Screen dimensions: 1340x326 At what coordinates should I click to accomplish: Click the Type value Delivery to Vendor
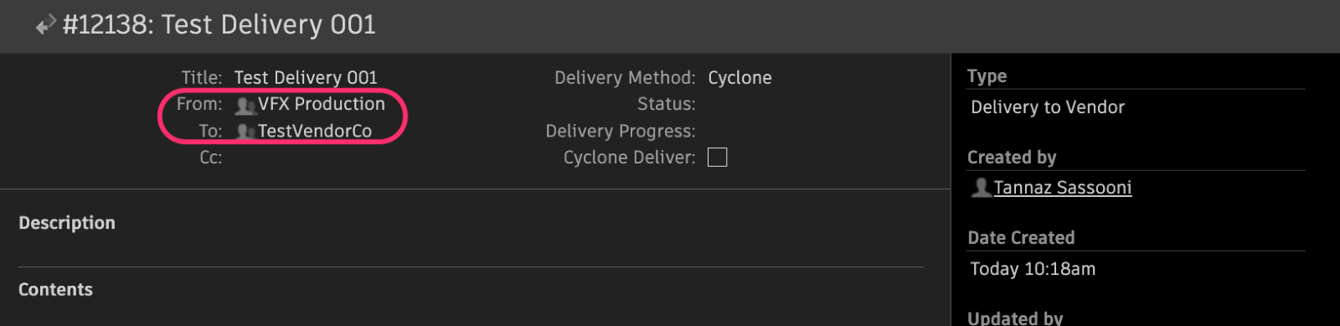pos(1048,107)
